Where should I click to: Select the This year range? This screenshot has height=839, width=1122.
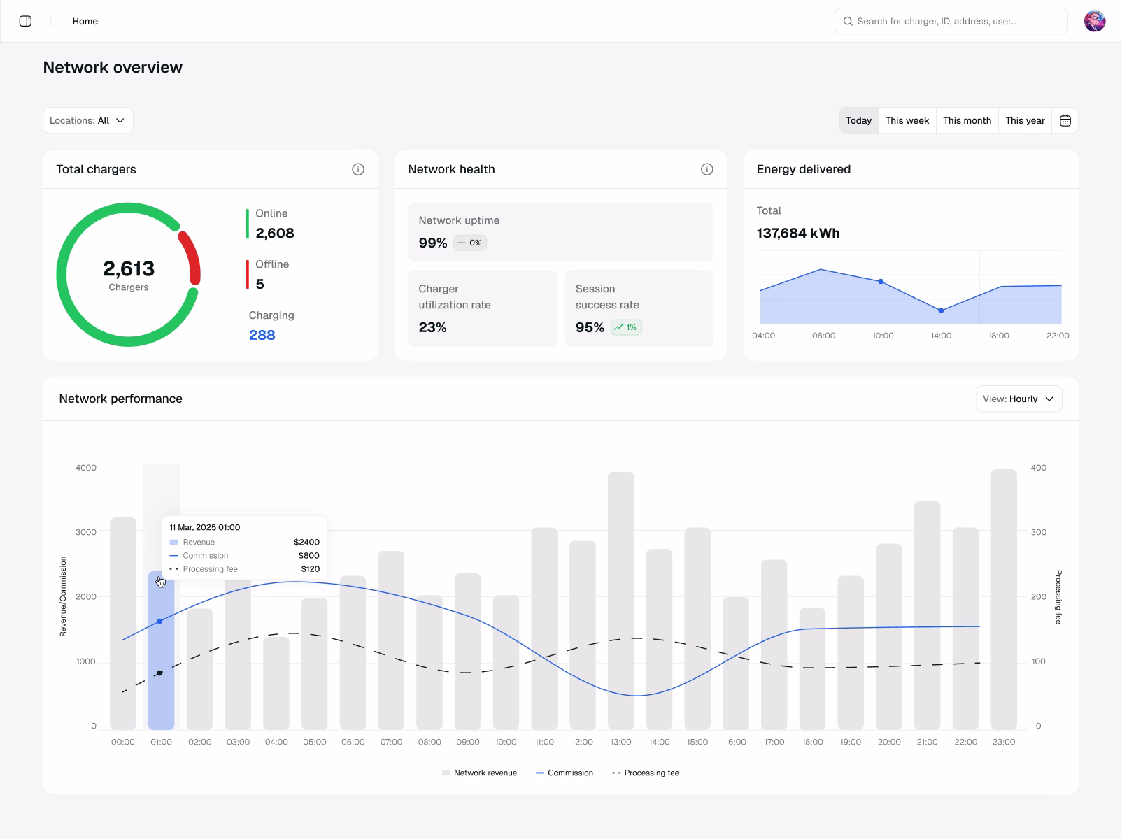(x=1025, y=120)
